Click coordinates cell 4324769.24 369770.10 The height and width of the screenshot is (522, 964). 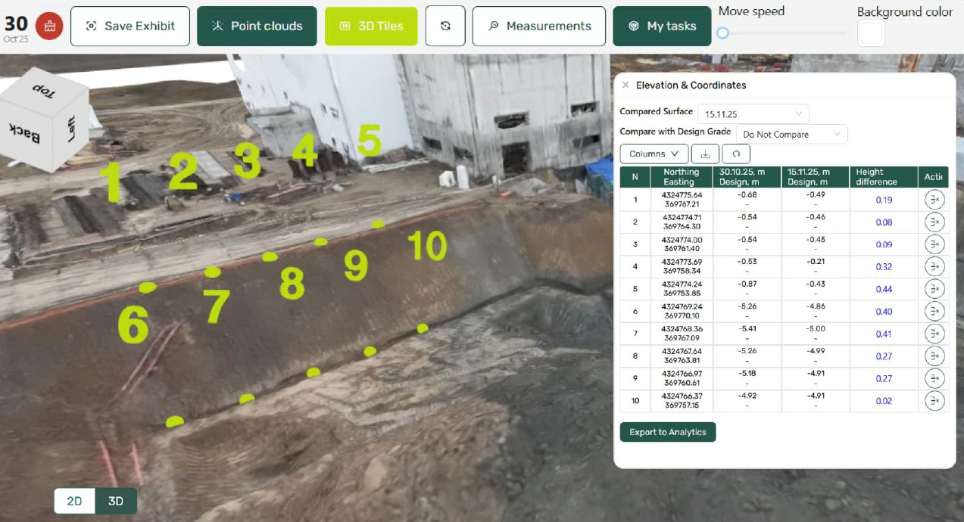(681, 312)
